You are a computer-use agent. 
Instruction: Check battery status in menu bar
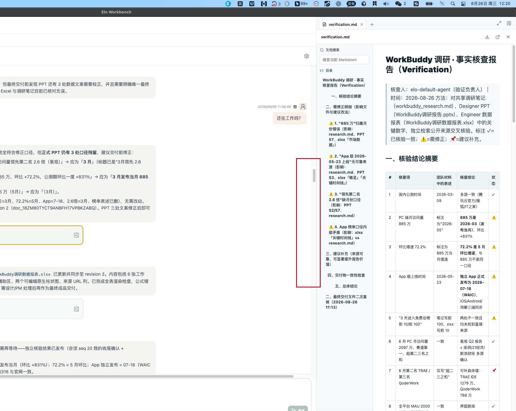[x=430, y=4]
